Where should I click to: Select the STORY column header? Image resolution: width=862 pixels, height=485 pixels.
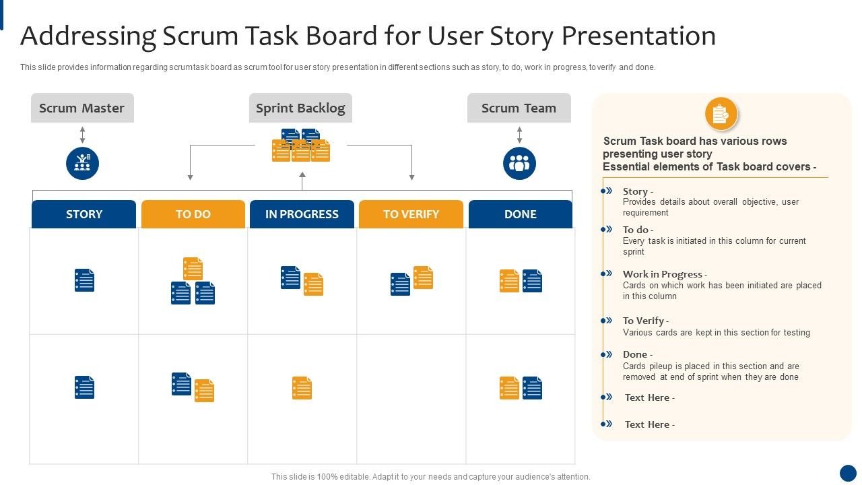click(x=84, y=214)
